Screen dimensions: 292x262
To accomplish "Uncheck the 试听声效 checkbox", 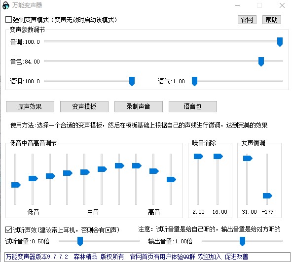I will tap(9, 230).
